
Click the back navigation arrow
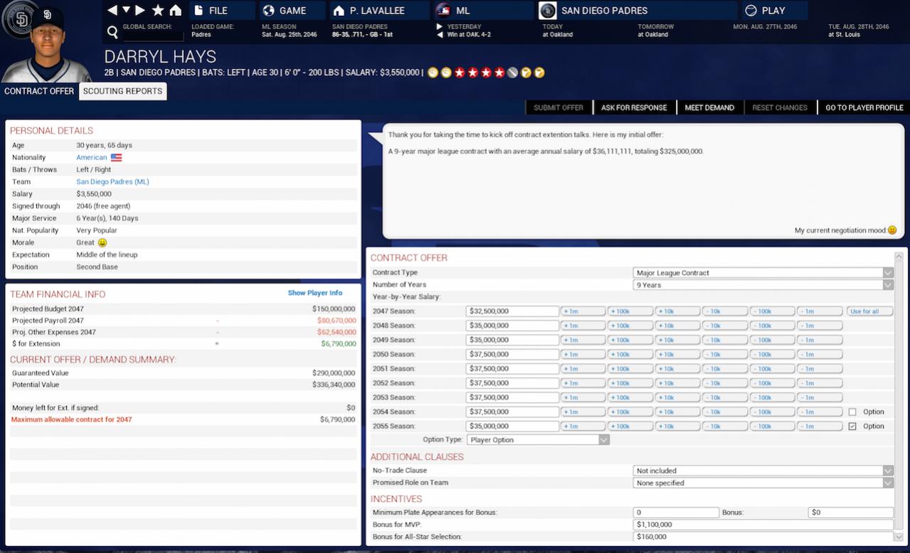click(x=112, y=11)
